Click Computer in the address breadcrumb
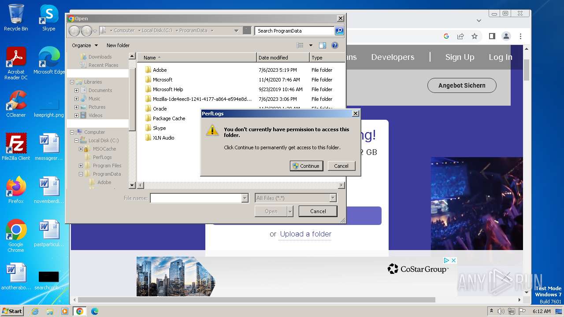Image resolution: width=564 pixels, height=317 pixels. pos(124,31)
